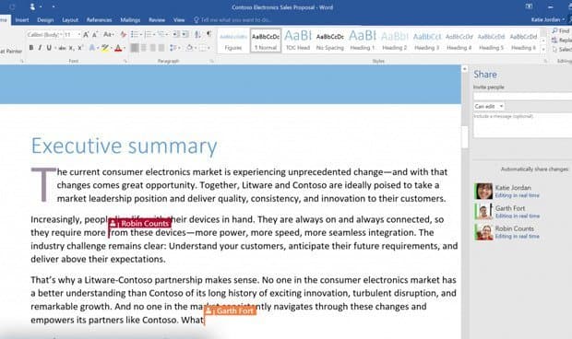Shrink font size icon
Image resolution: width=572 pixels, height=339 pixels.
[x=95, y=35]
